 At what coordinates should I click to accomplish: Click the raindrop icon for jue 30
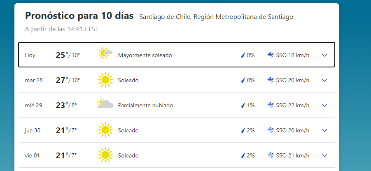click(243, 130)
